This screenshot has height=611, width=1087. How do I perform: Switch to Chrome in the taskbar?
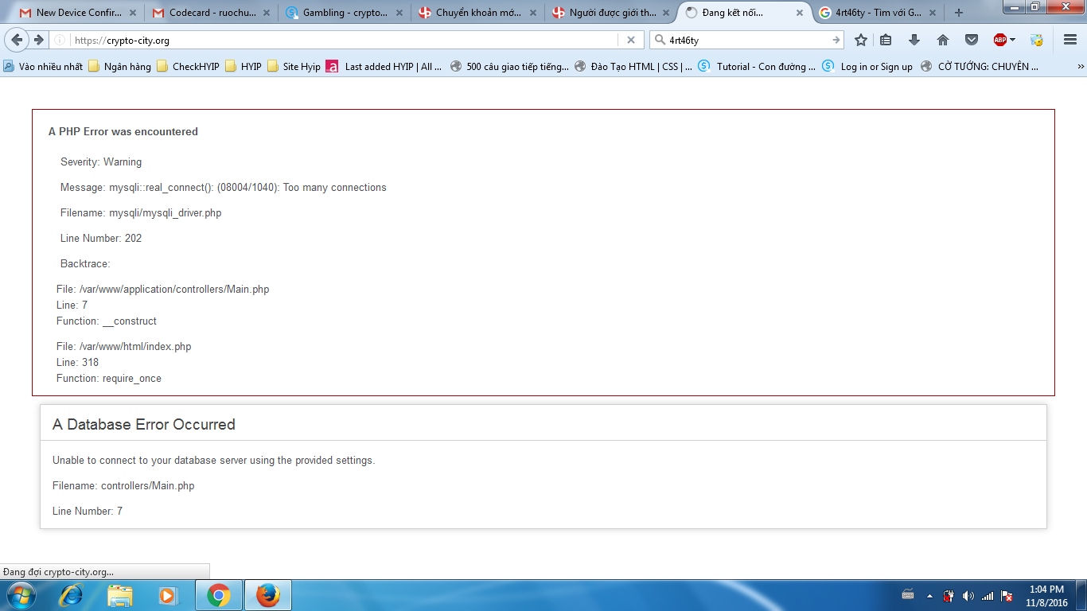[x=219, y=595]
